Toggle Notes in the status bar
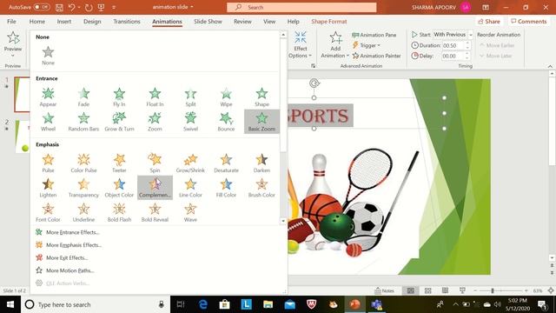Screen dimensions: 556x313 384,290
